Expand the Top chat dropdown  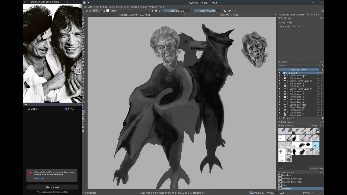pyautogui.click(x=32, y=109)
